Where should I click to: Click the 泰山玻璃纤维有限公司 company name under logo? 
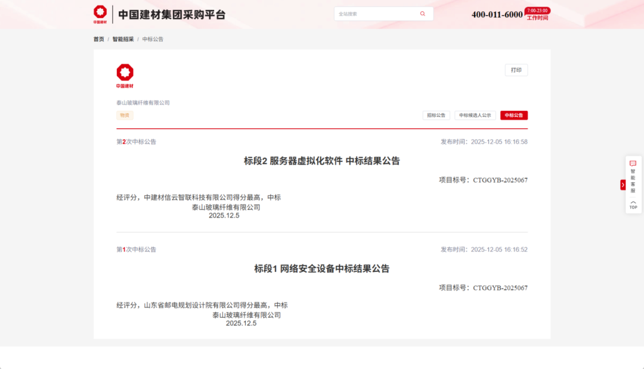143,103
